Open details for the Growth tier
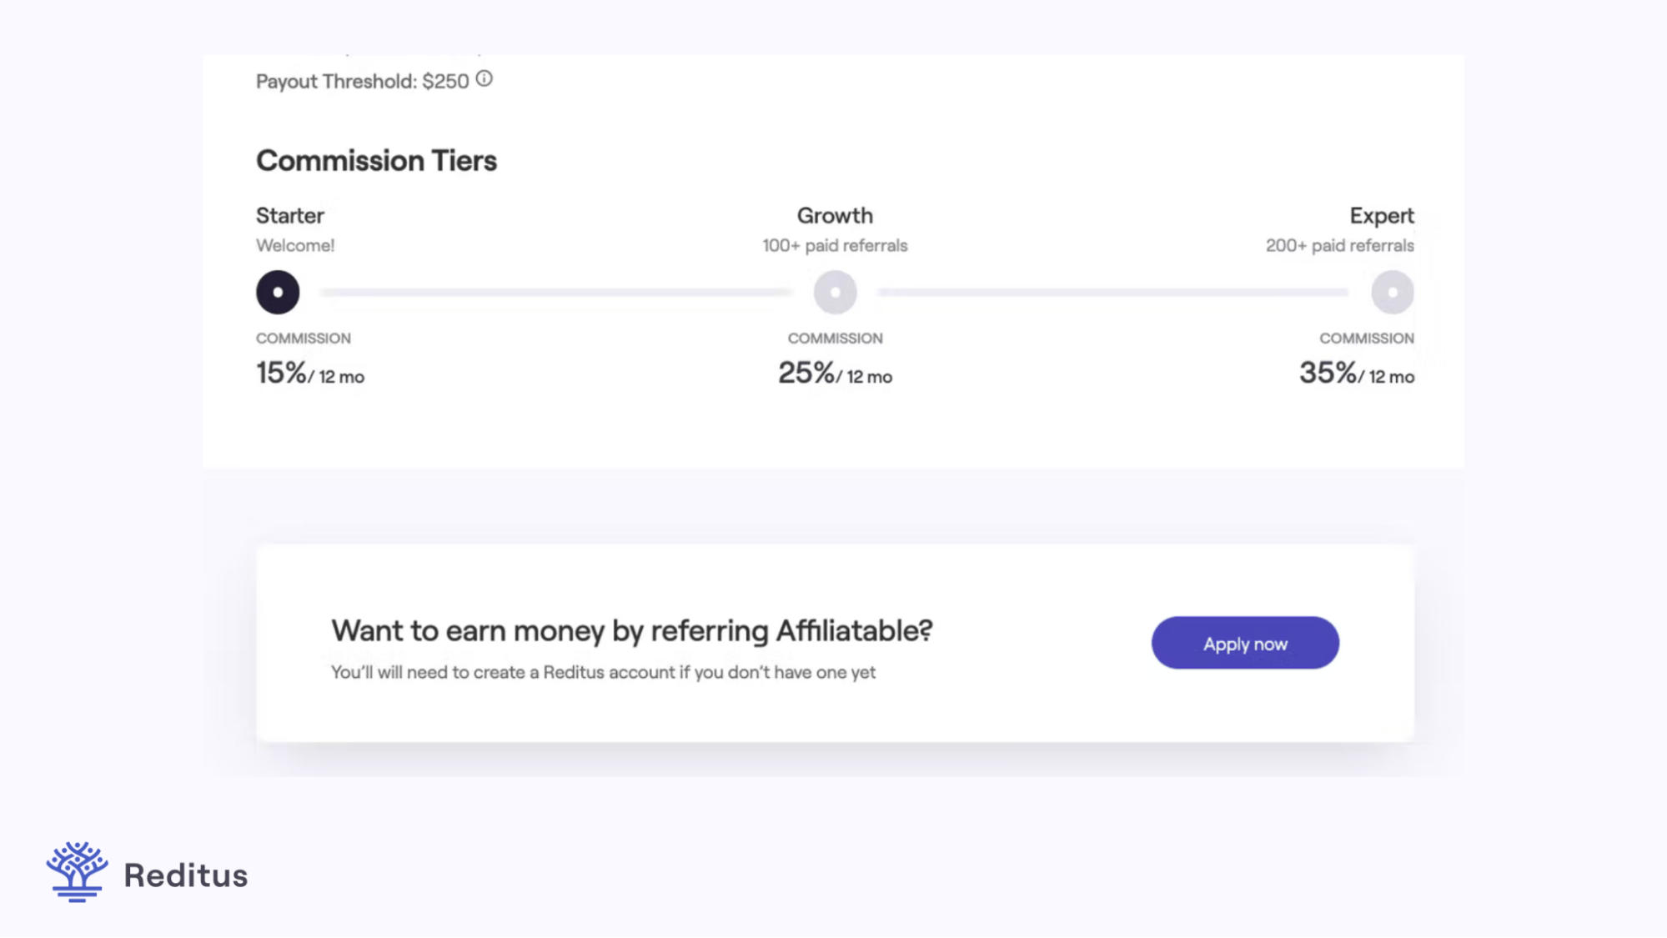This screenshot has width=1667, height=938. click(x=835, y=215)
